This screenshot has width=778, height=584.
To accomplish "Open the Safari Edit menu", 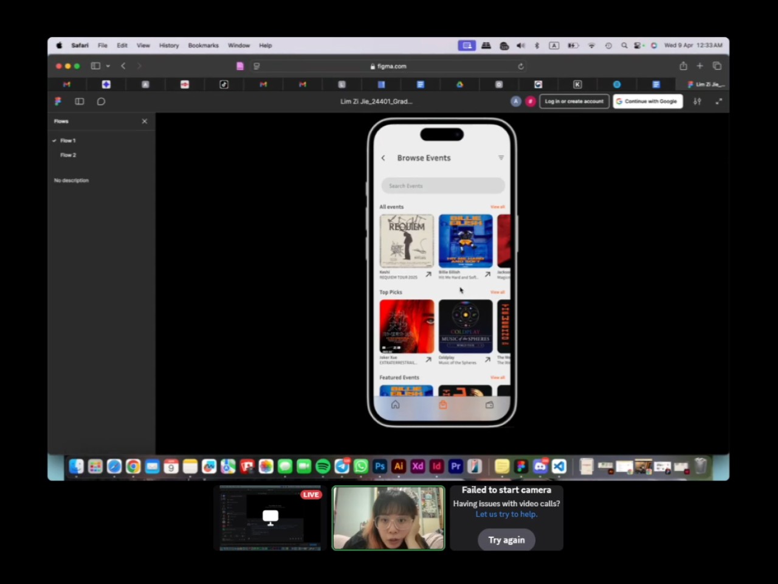I will tap(122, 46).
